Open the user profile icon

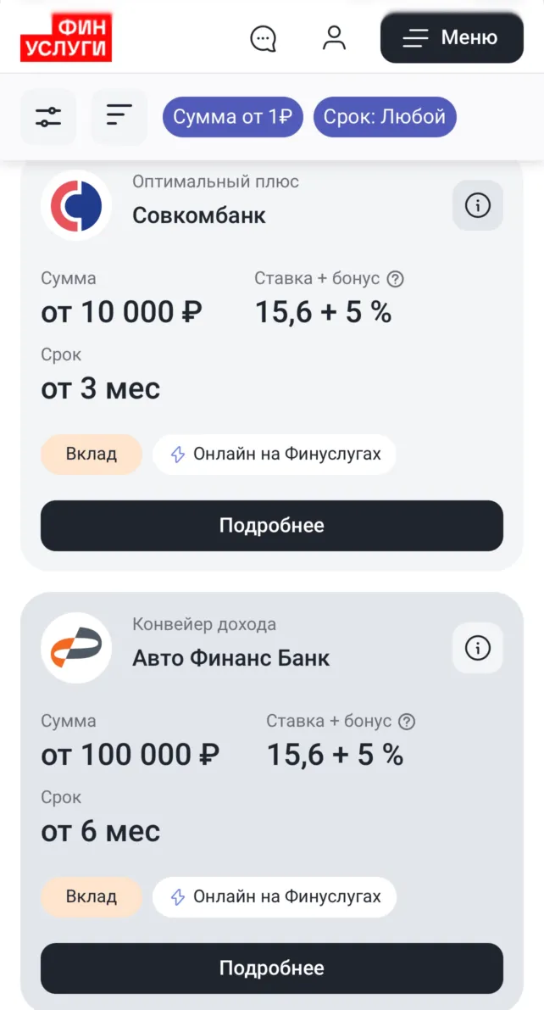tap(335, 37)
